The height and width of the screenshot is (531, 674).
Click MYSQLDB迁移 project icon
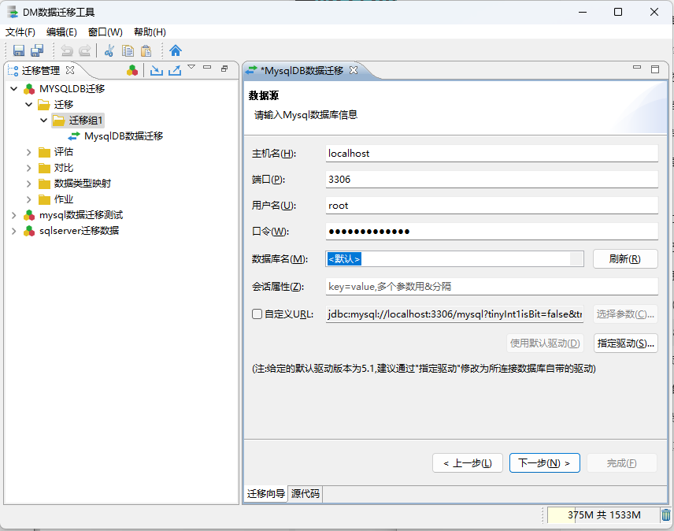point(29,89)
